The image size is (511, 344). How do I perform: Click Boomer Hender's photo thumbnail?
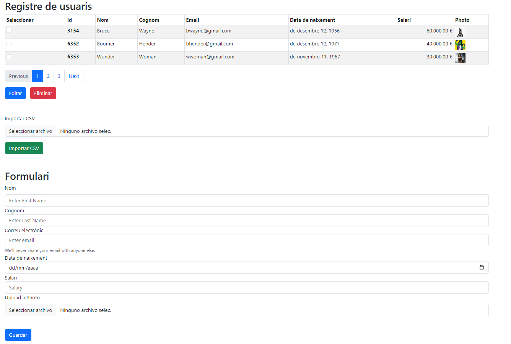coord(460,45)
